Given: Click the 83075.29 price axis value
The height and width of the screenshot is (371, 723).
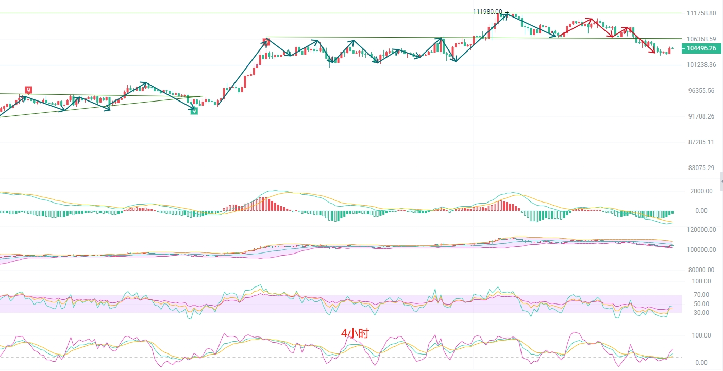Looking at the screenshot, I should [x=701, y=168].
